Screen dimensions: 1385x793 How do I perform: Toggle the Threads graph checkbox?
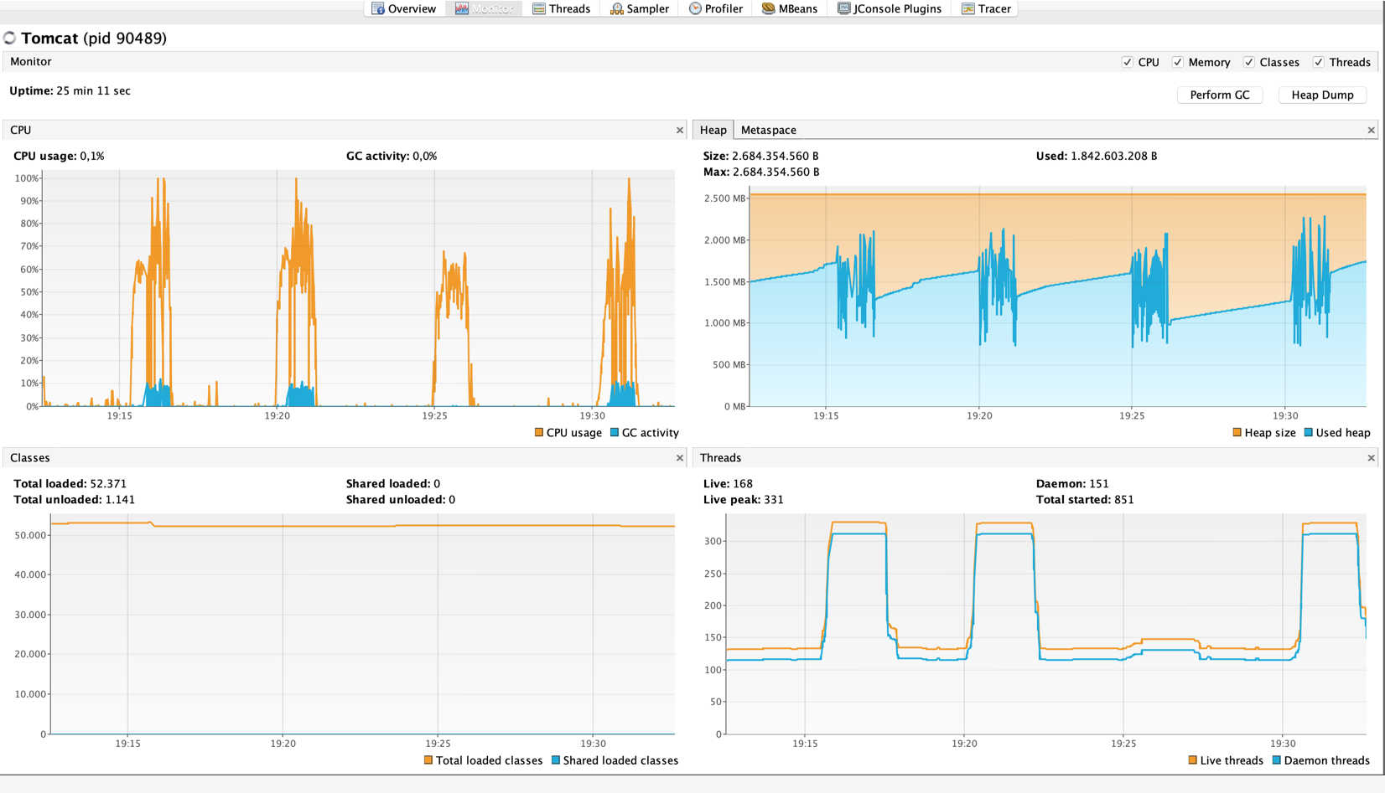pos(1319,62)
